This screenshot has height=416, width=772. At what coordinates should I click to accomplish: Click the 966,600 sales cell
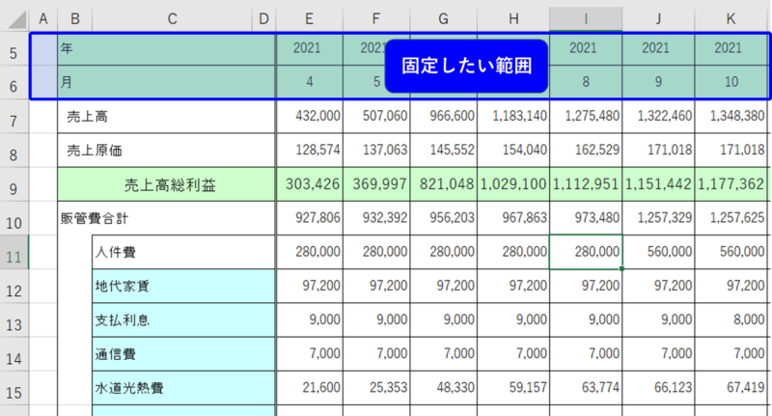[443, 117]
